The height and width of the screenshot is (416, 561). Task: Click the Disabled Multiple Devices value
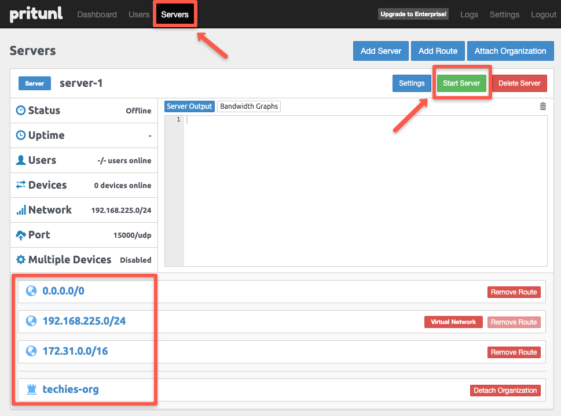135,260
